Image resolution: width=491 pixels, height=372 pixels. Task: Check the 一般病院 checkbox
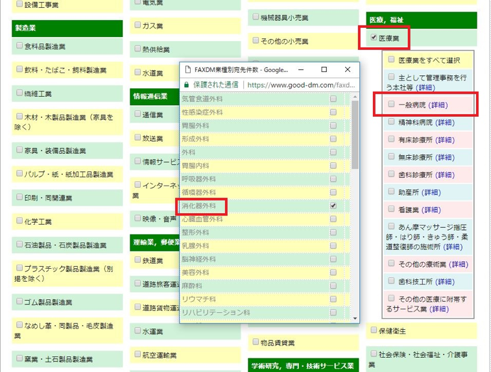(x=391, y=104)
